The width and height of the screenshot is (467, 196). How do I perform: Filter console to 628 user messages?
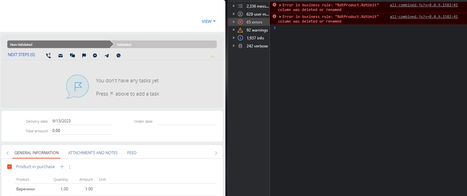[249, 14]
